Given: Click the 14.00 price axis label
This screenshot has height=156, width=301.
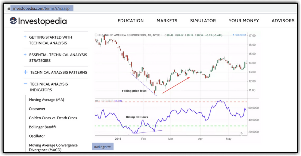Looking at the screenshot, I should click(x=252, y=63).
